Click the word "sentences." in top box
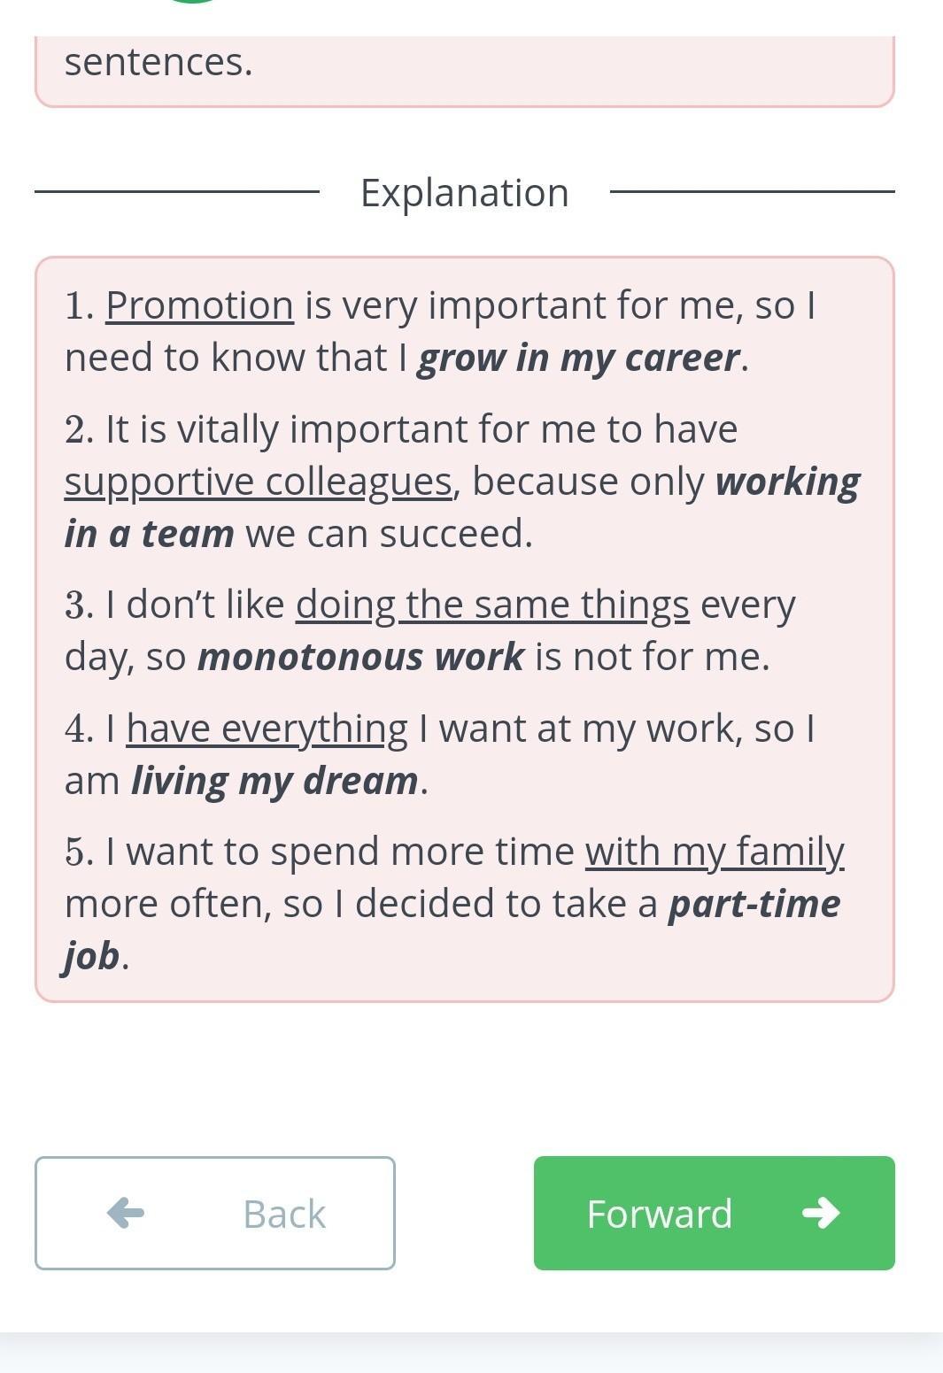943x1373 pixels. (x=158, y=62)
